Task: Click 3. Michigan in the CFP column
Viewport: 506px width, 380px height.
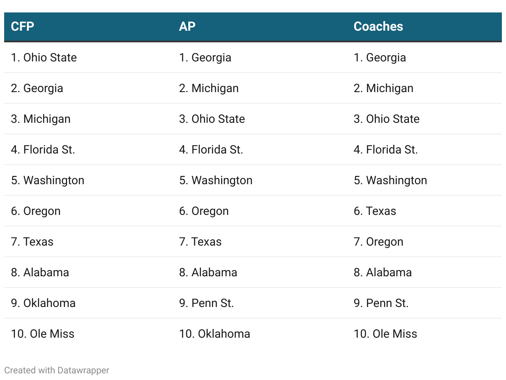Action: click(41, 119)
